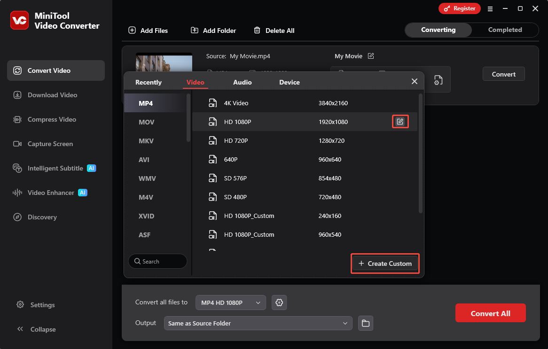Open the Recently tab in format popup
The height and width of the screenshot is (349, 548).
click(x=149, y=83)
